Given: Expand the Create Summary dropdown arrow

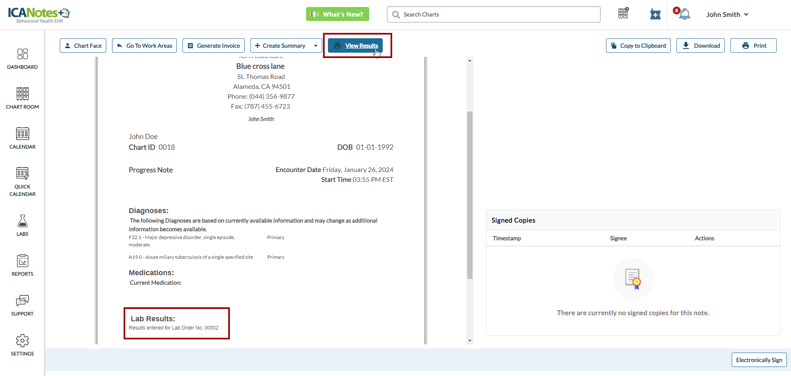Looking at the screenshot, I should click(316, 46).
